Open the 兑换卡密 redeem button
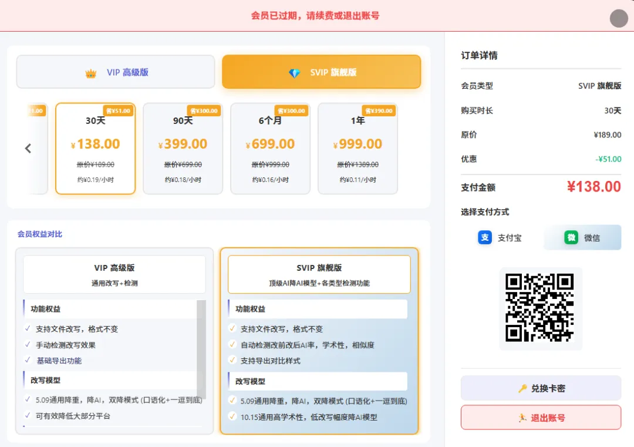The height and width of the screenshot is (447, 634). (541, 388)
